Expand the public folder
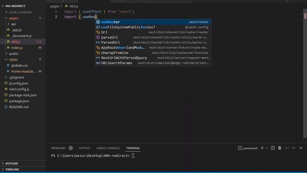 6,53
